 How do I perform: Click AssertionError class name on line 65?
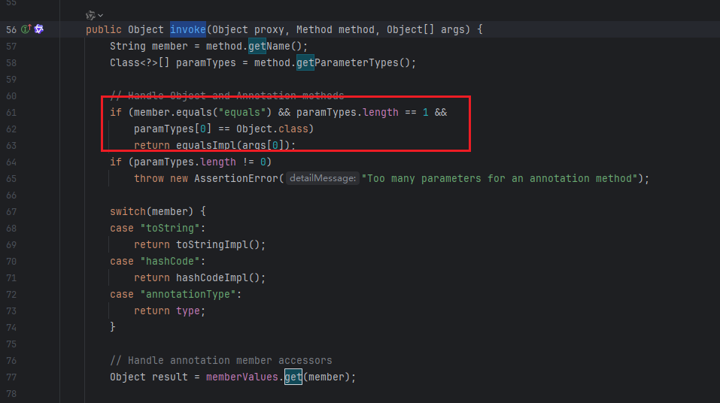pos(236,179)
